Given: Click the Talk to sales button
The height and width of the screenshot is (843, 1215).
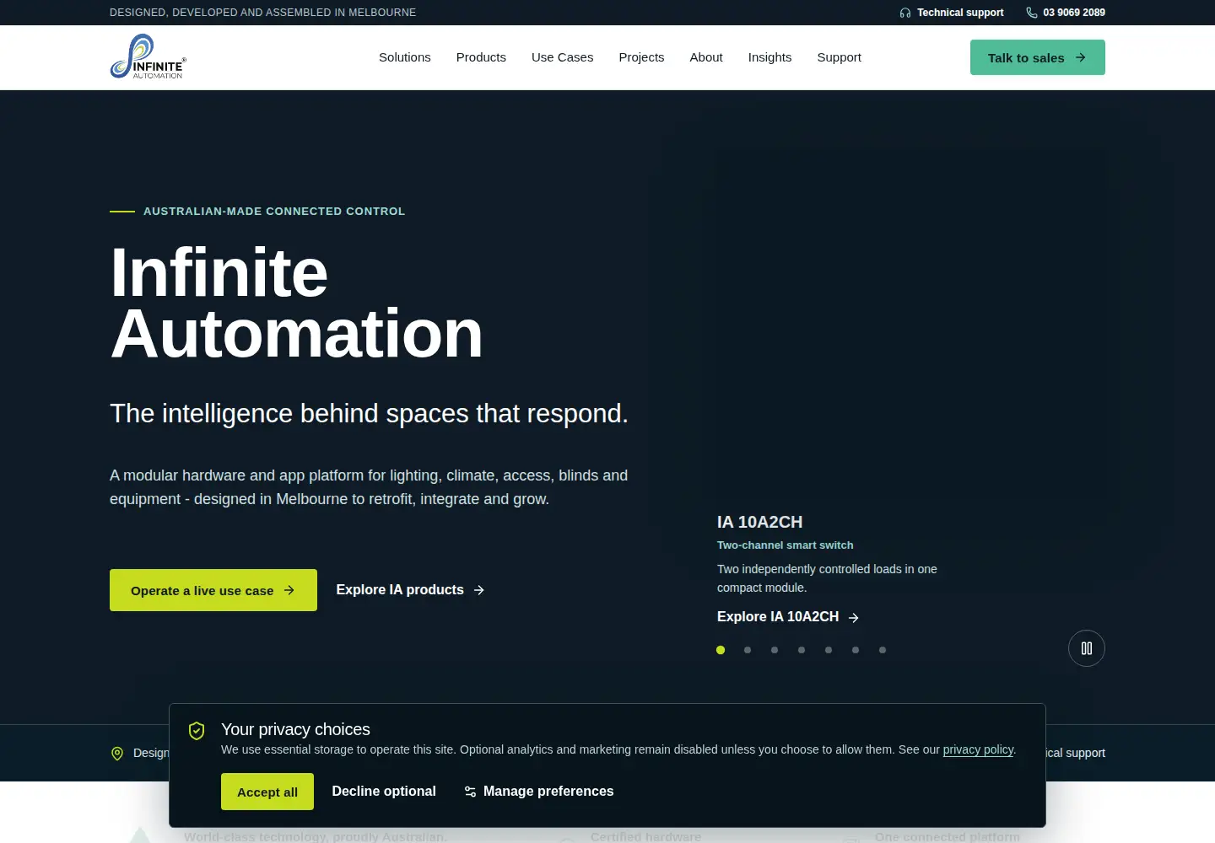Looking at the screenshot, I should [1038, 57].
